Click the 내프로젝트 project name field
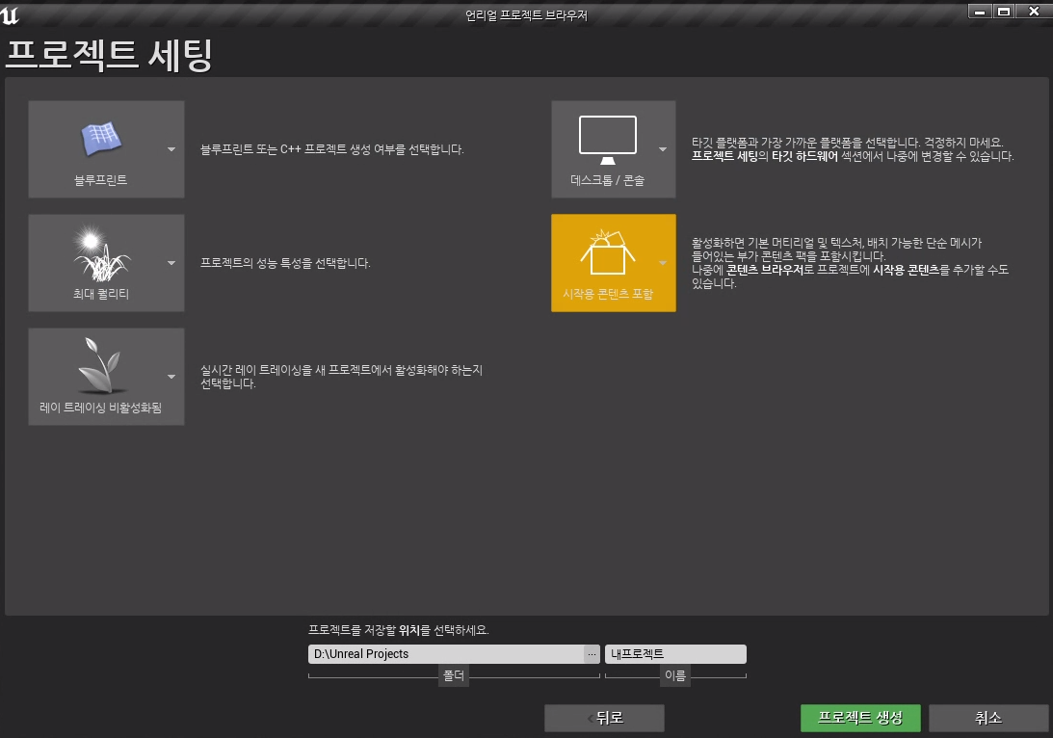 (x=675, y=654)
